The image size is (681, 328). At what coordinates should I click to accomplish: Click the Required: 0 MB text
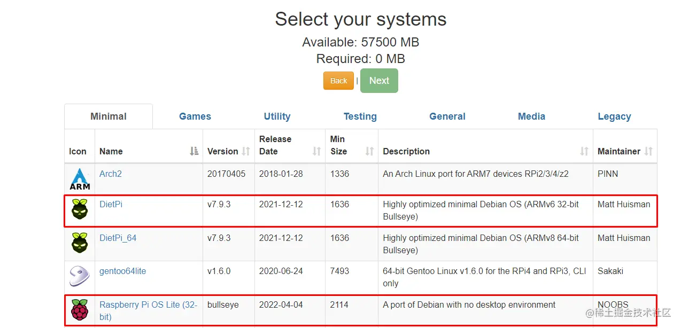tap(361, 59)
